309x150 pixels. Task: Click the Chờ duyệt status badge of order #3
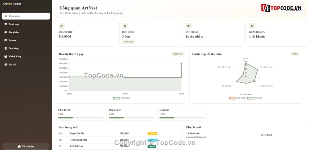152,134
